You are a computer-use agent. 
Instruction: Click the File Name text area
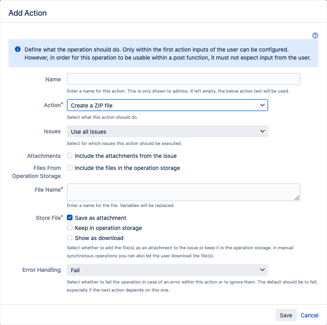(183, 192)
